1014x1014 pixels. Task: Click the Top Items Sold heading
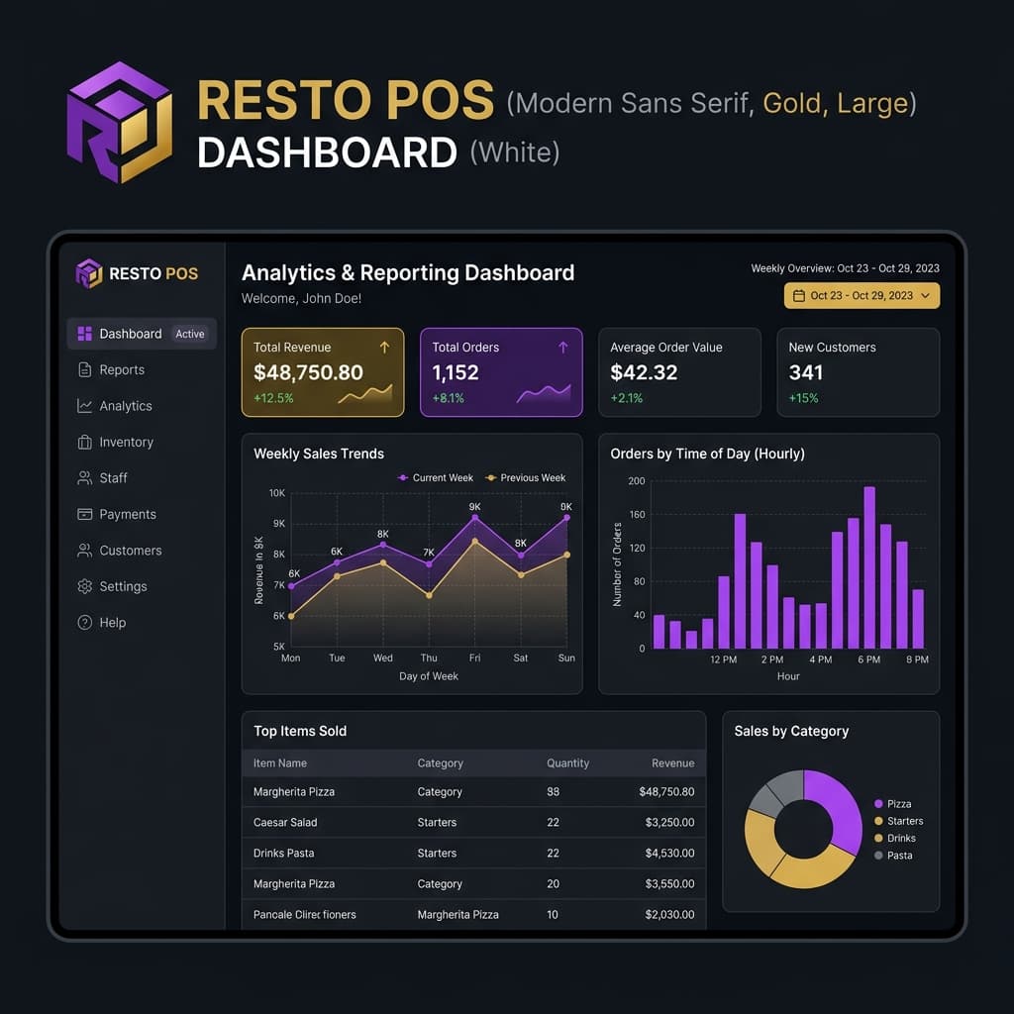[300, 732]
